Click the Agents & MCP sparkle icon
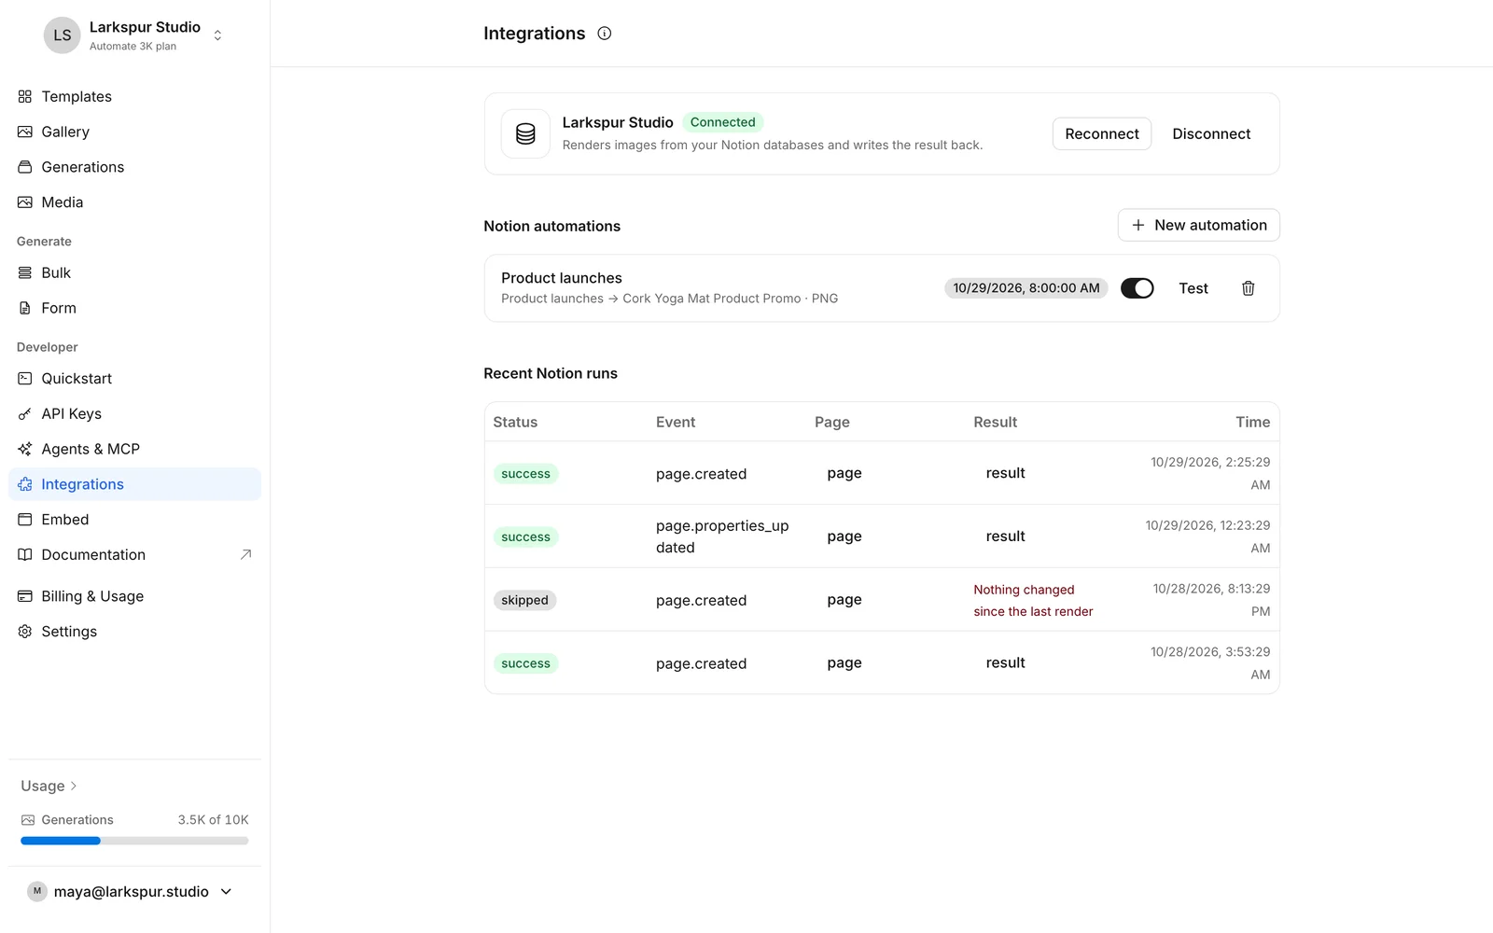The image size is (1493, 933). [25, 449]
